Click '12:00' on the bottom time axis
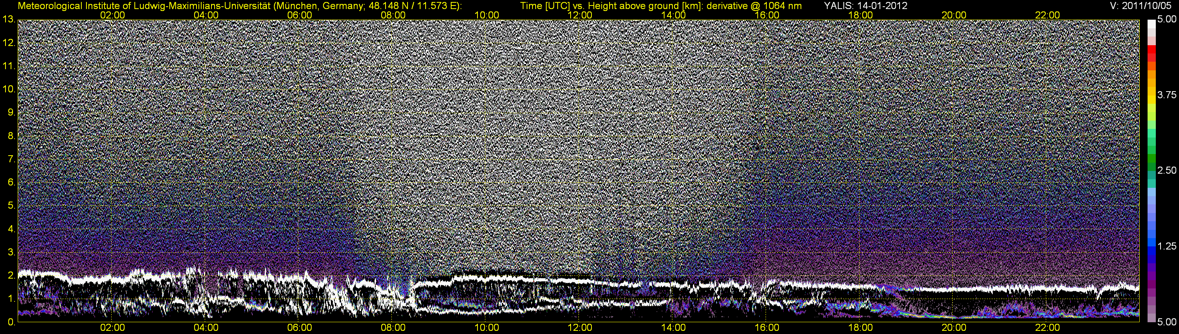This screenshot has height=334, width=1179. pos(580,328)
